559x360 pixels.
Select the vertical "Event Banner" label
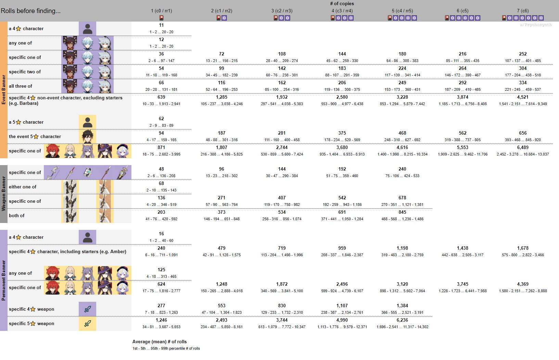pos(4,90)
